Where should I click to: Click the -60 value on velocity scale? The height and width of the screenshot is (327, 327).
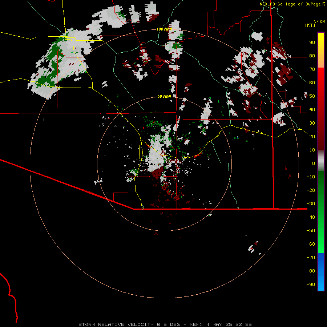[x=311, y=244]
